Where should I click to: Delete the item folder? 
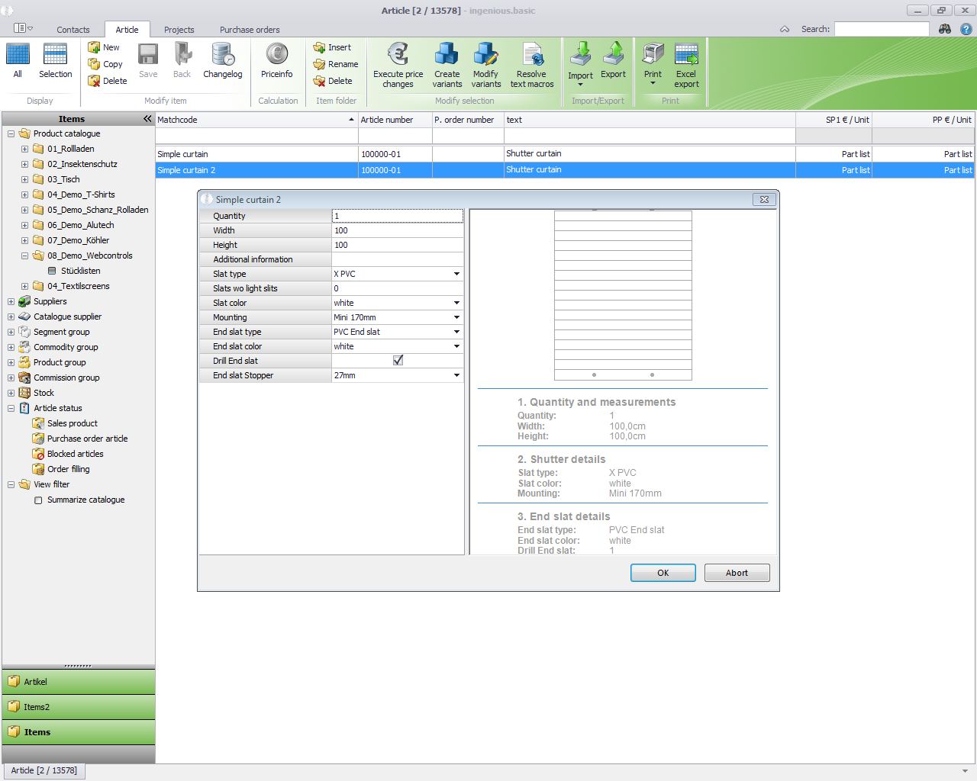tap(333, 81)
